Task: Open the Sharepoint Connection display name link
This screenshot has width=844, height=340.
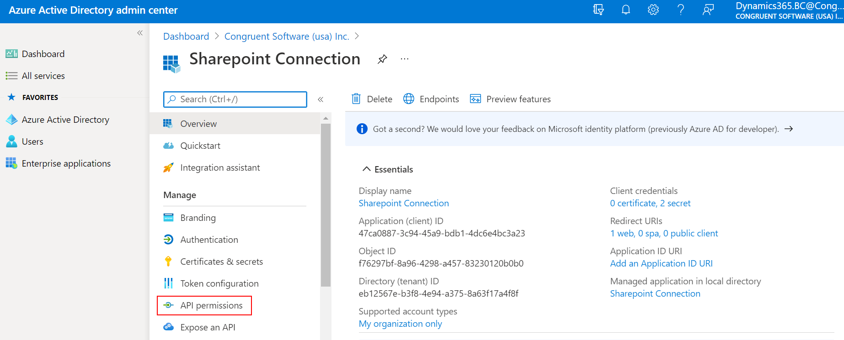Action: (x=404, y=204)
